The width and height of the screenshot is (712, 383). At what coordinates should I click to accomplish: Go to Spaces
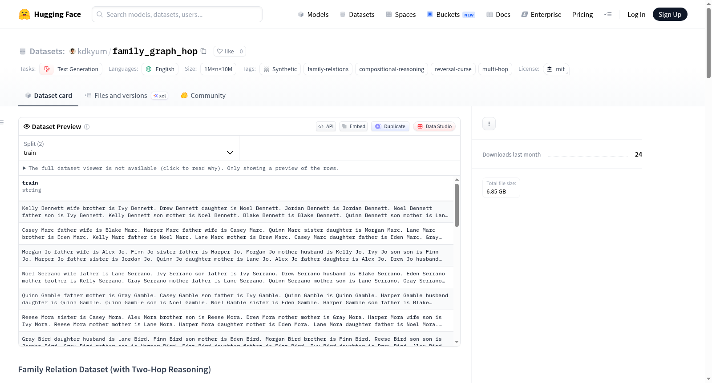pos(400,14)
